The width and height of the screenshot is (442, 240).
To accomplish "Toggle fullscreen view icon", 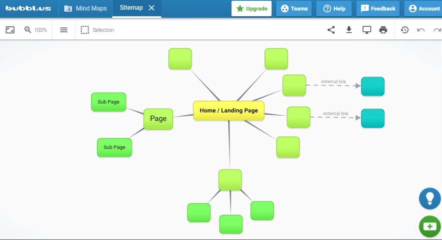I will pos(10,30).
